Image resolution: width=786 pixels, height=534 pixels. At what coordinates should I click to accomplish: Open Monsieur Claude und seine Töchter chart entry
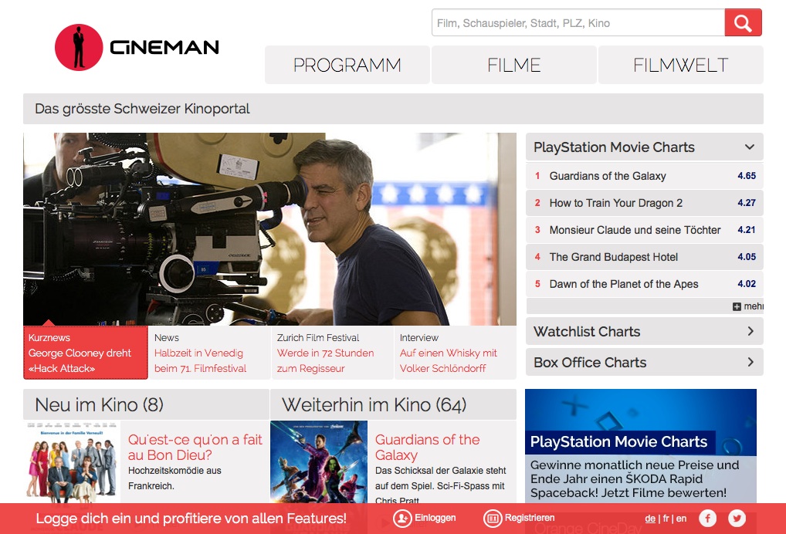tap(635, 230)
